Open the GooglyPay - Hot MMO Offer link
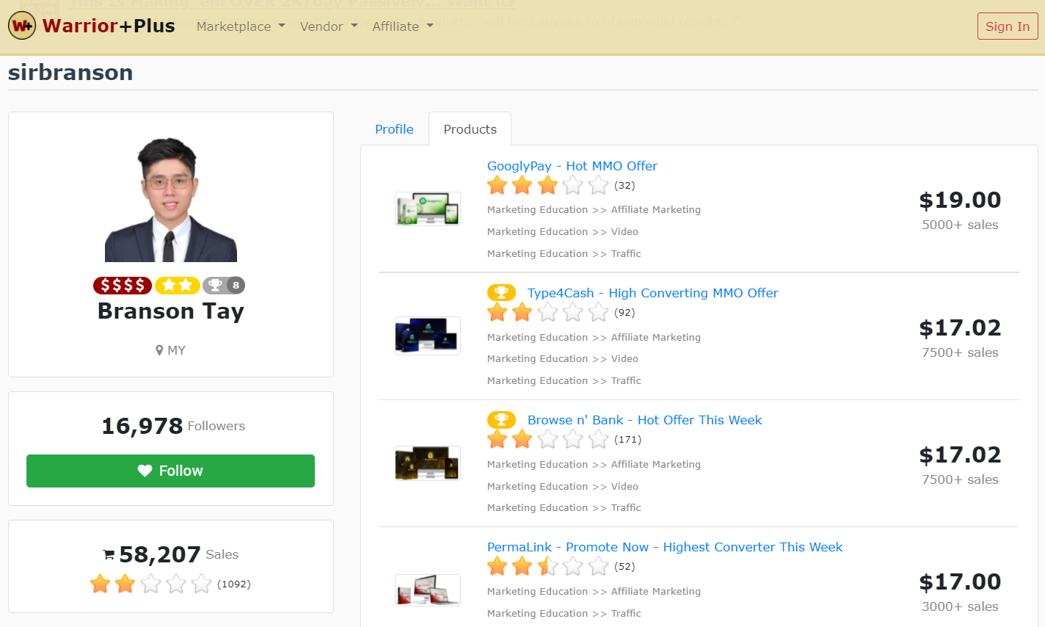This screenshot has height=627, width=1045. pos(572,166)
